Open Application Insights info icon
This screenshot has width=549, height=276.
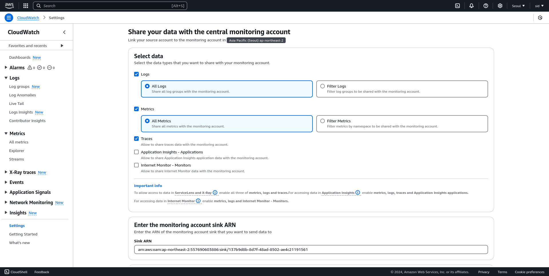click(x=358, y=193)
